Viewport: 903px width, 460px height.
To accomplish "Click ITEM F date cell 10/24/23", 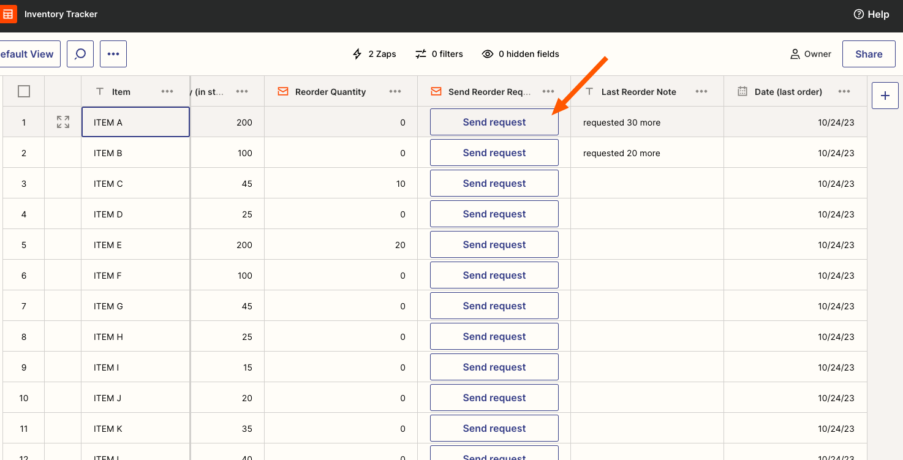I will tap(795, 275).
